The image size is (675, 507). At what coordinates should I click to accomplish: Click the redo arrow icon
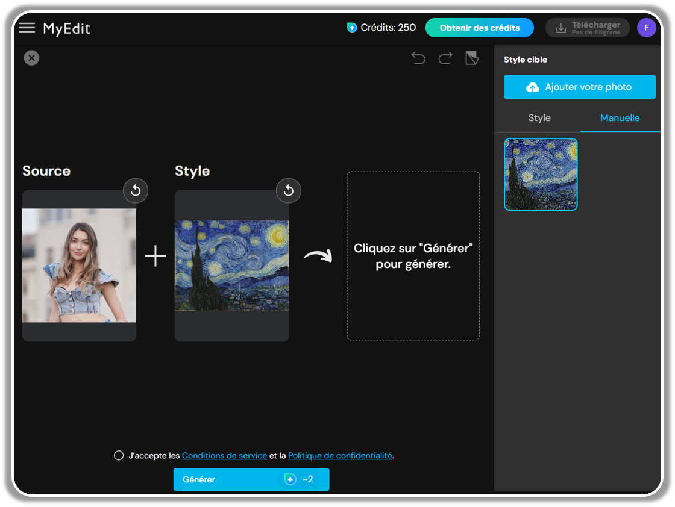pos(445,58)
